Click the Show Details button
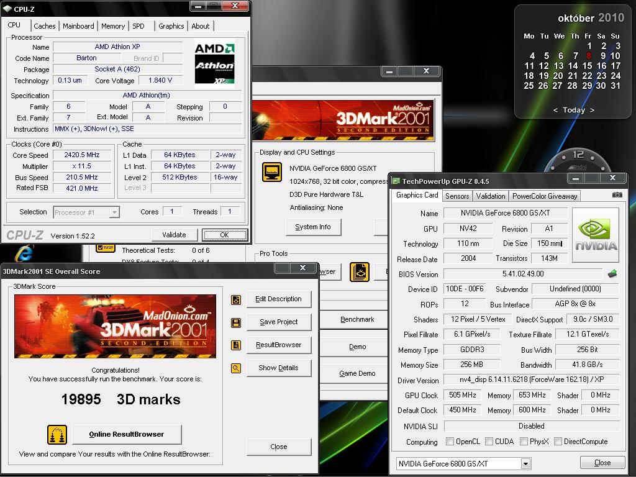 pos(279,368)
